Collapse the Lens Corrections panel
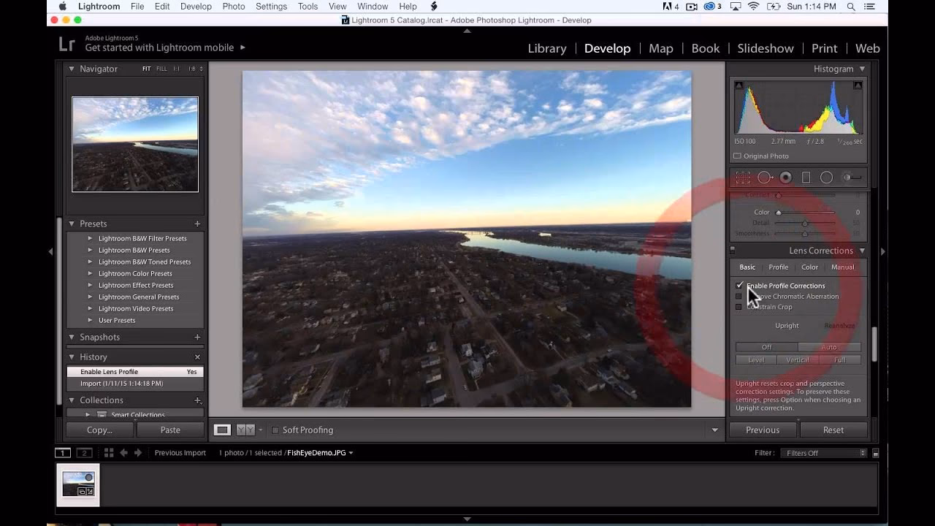 [x=862, y=251]
